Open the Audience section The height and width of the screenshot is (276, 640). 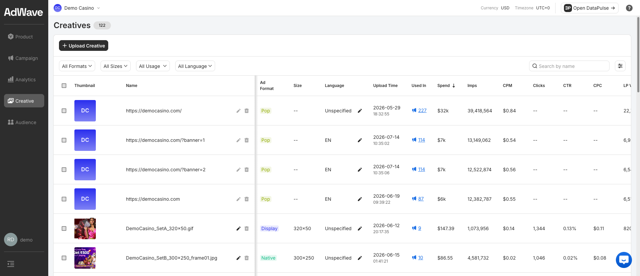[x=24, y=122]
